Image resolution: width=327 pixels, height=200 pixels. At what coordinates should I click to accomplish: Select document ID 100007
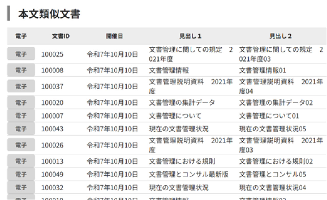click(x=52, y=116)
